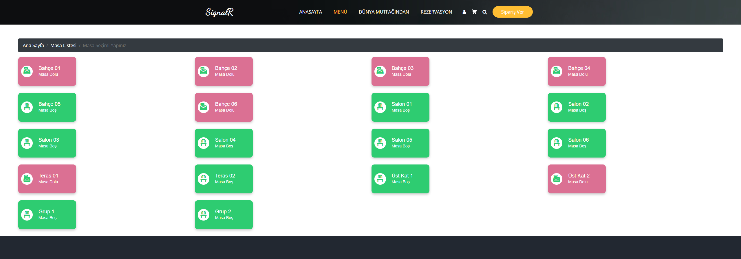Open the shopping cart icon
741x259 pixels.
click(x=474, y=12)
